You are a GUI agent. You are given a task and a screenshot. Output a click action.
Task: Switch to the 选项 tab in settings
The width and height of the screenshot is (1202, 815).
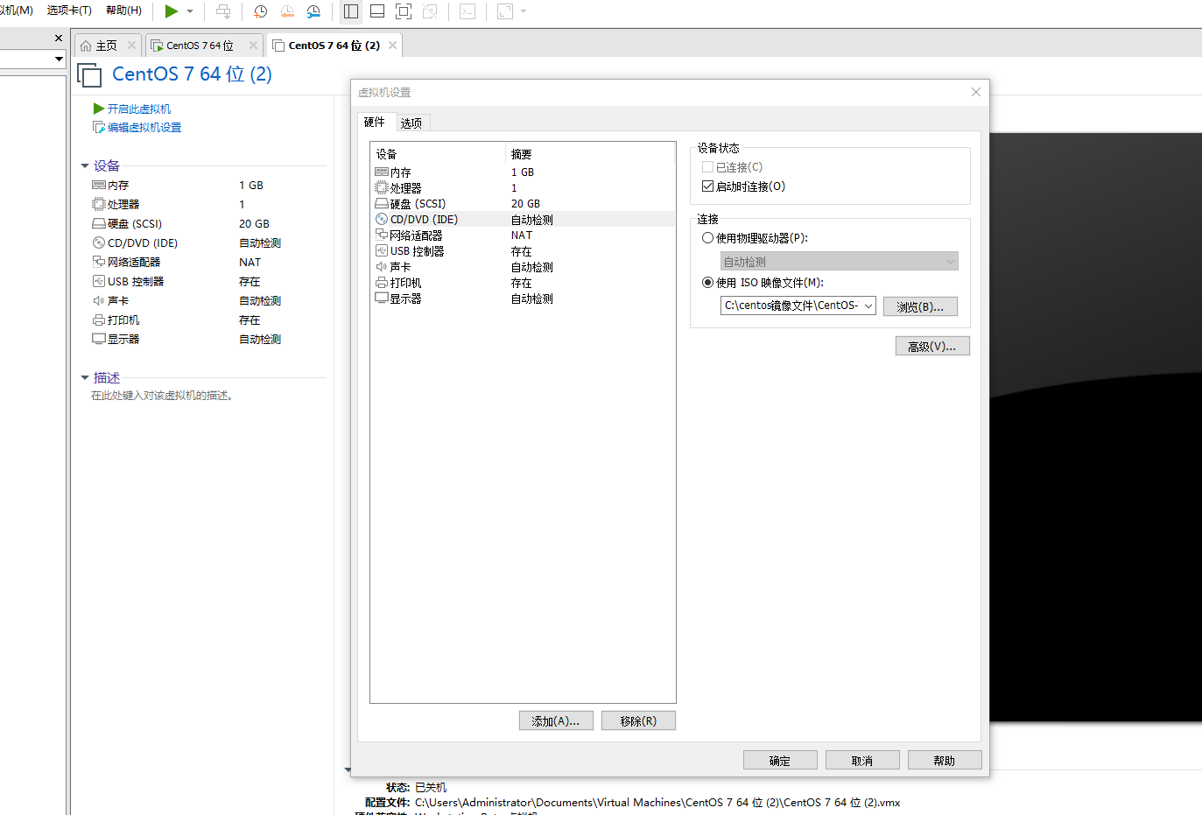click(411, 123)
